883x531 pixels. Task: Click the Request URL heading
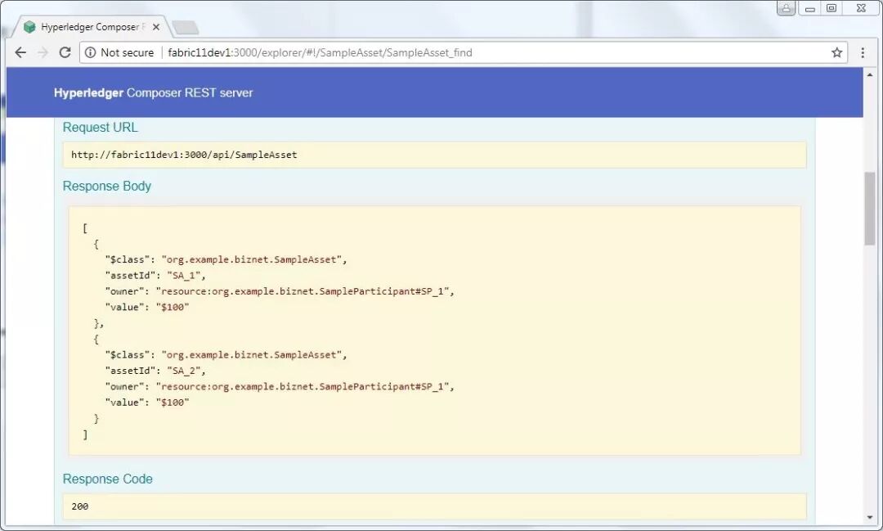tap(101, 128)
